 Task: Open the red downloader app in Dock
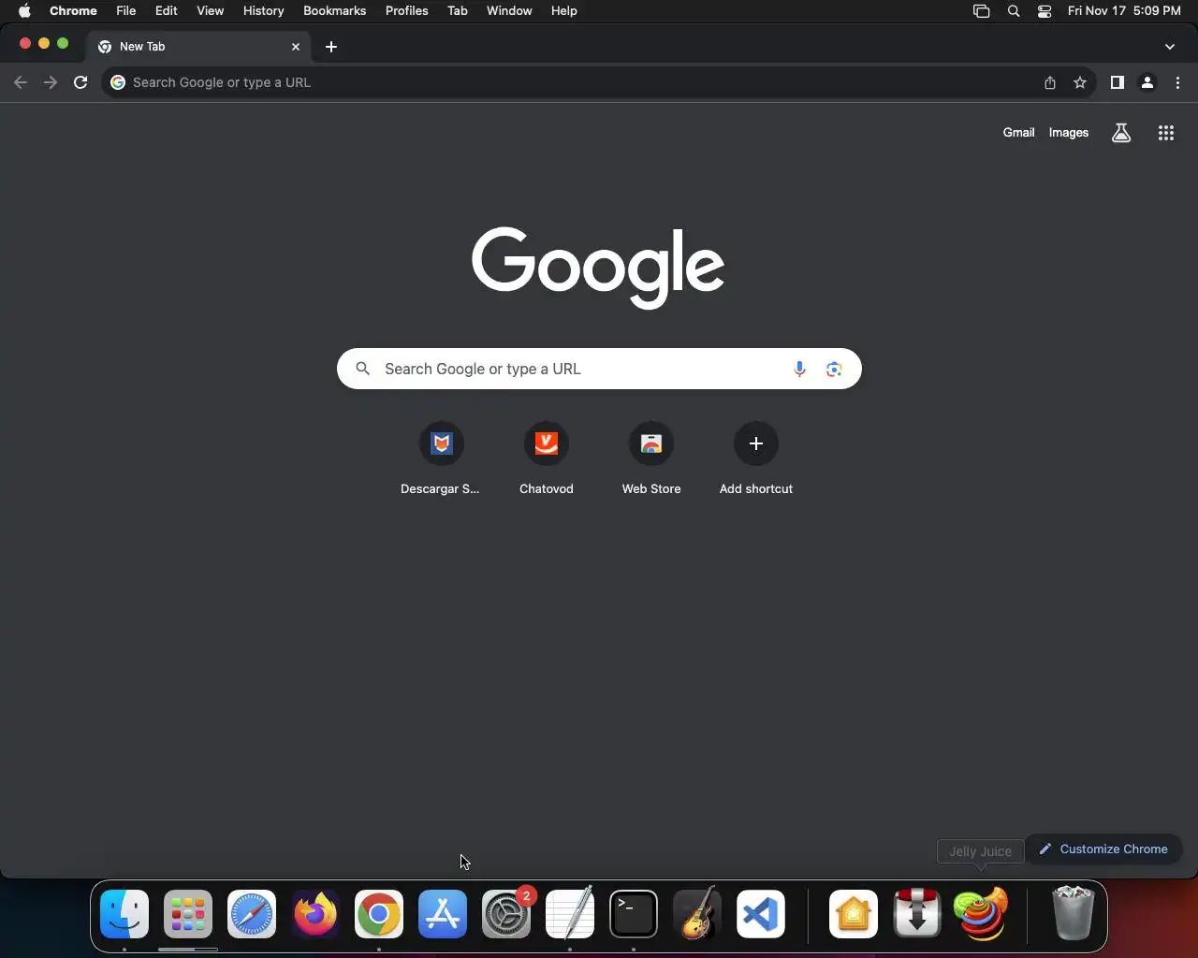917,914
